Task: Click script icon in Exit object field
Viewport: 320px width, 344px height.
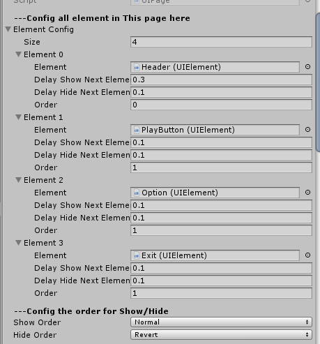Action: coord(137,255)
